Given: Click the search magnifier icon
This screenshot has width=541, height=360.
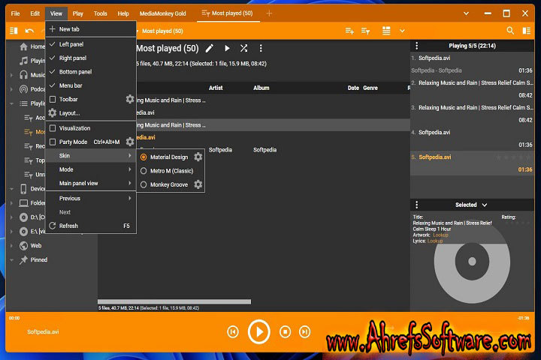Looking at the screenshot, I should tap(510, 31).
